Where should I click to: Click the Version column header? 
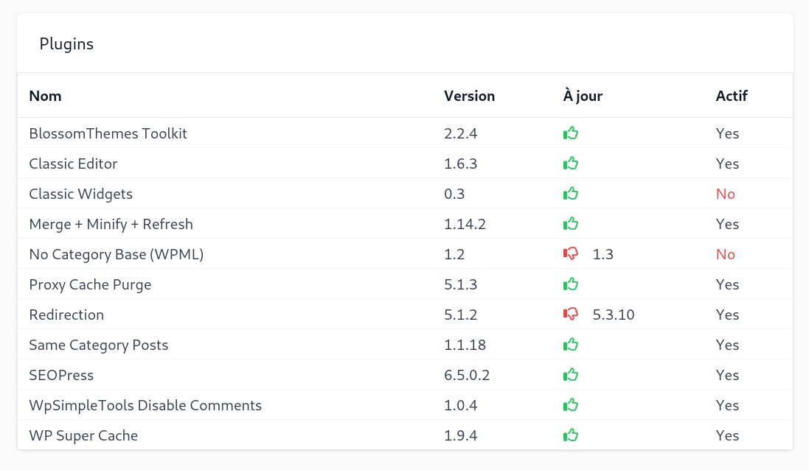470,96
